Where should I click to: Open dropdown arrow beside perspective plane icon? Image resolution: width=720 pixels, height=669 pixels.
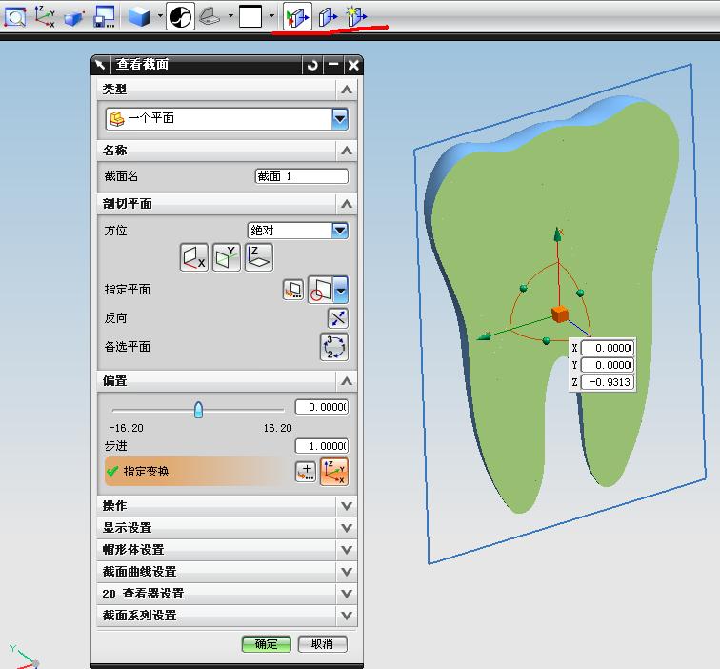point(230,16)
